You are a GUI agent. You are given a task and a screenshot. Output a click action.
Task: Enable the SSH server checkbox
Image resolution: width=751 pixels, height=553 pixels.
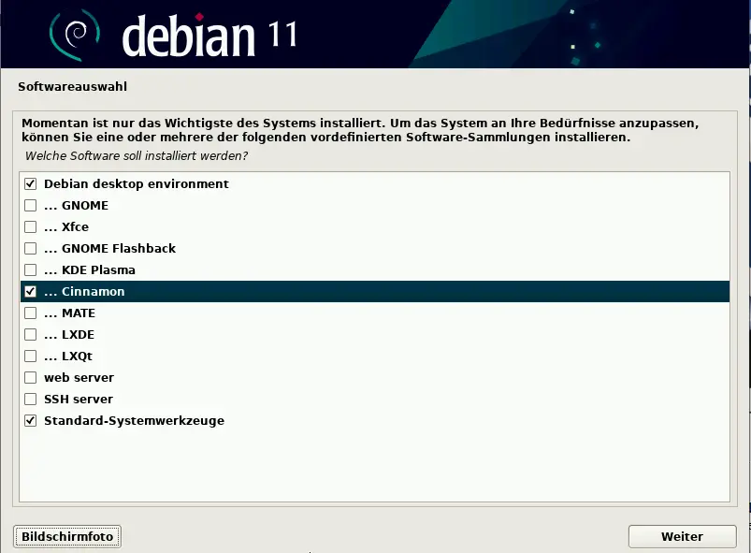(30, 399)
